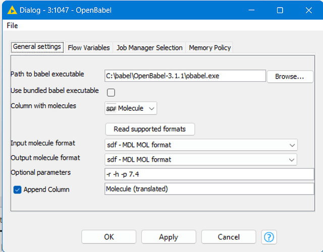This screenshot has height=252, width=323.
Task: Click the Input molecule format label
Action: tap(42, 143)
